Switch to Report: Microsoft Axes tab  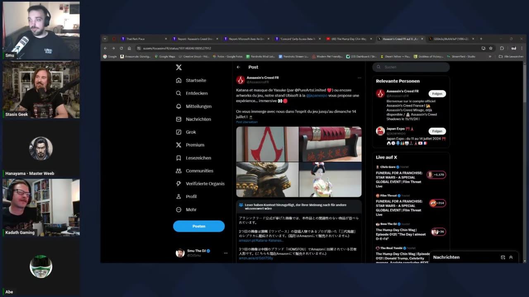tap(247, 39)
